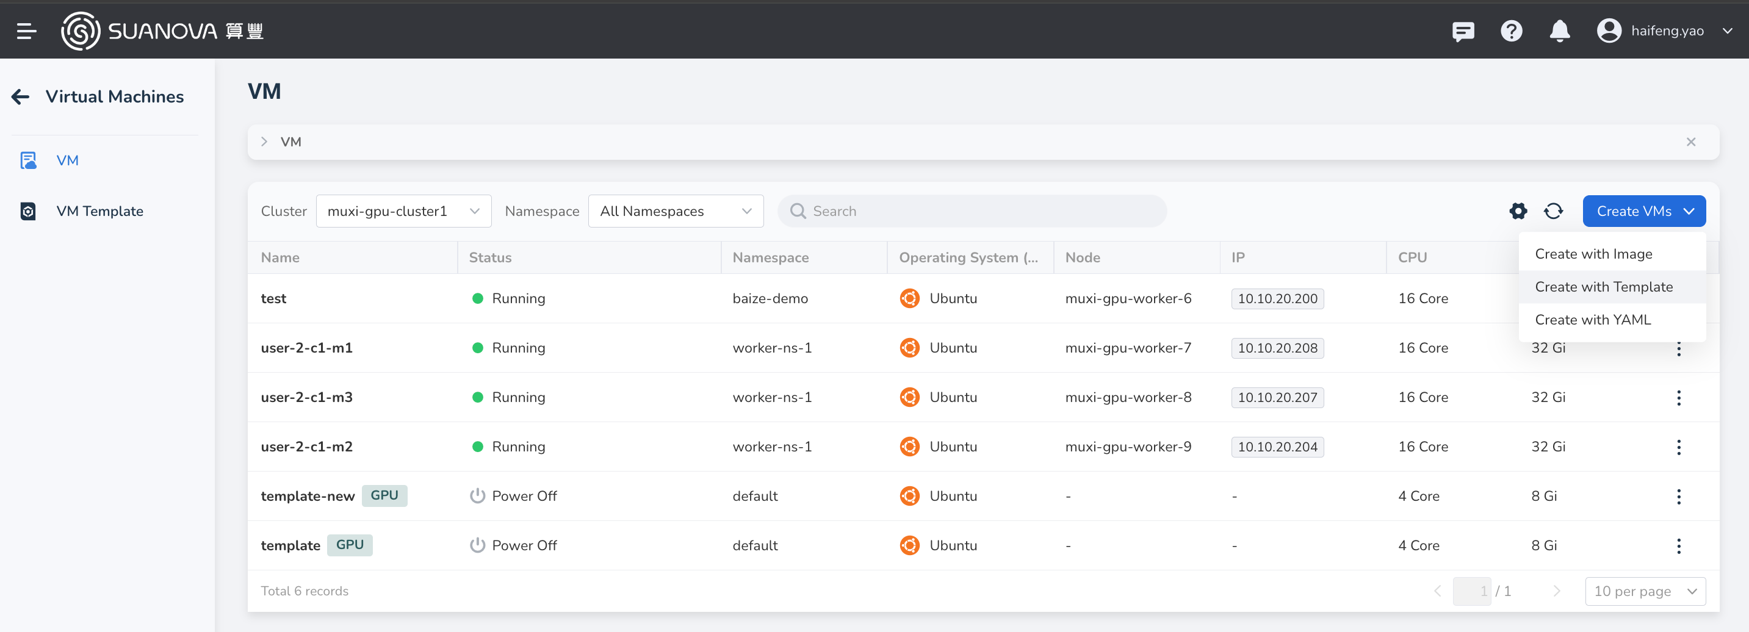
Task: Close the VM info banner
Action: [1690, 142]
